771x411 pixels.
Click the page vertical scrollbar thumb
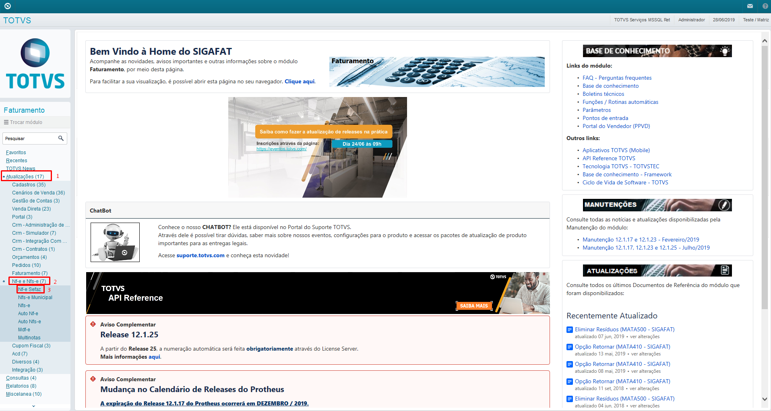coord(765,177)
